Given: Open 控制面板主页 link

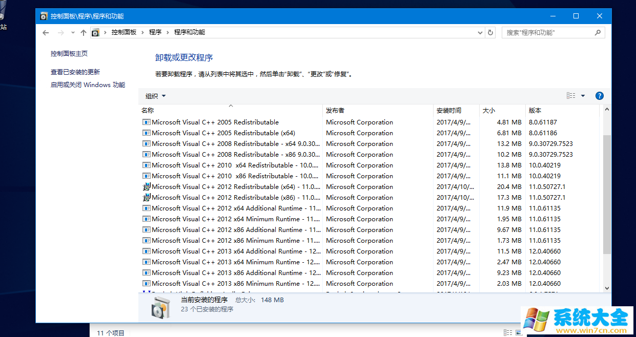Looking at the screenshot, I should point(69,53).
